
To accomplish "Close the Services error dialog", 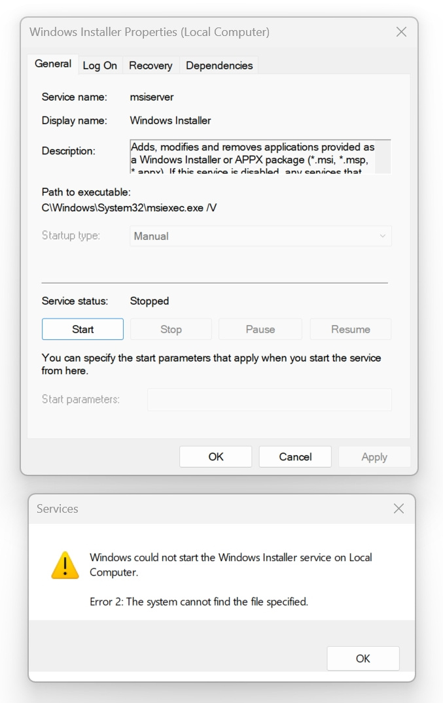I will (x=399, y=508).
